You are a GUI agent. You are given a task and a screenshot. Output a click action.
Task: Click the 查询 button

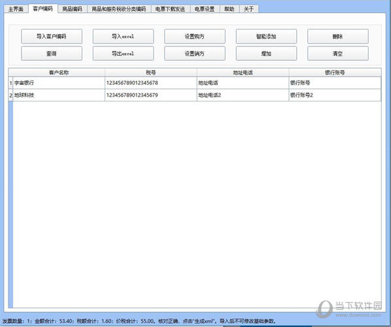tap(52, 54)
